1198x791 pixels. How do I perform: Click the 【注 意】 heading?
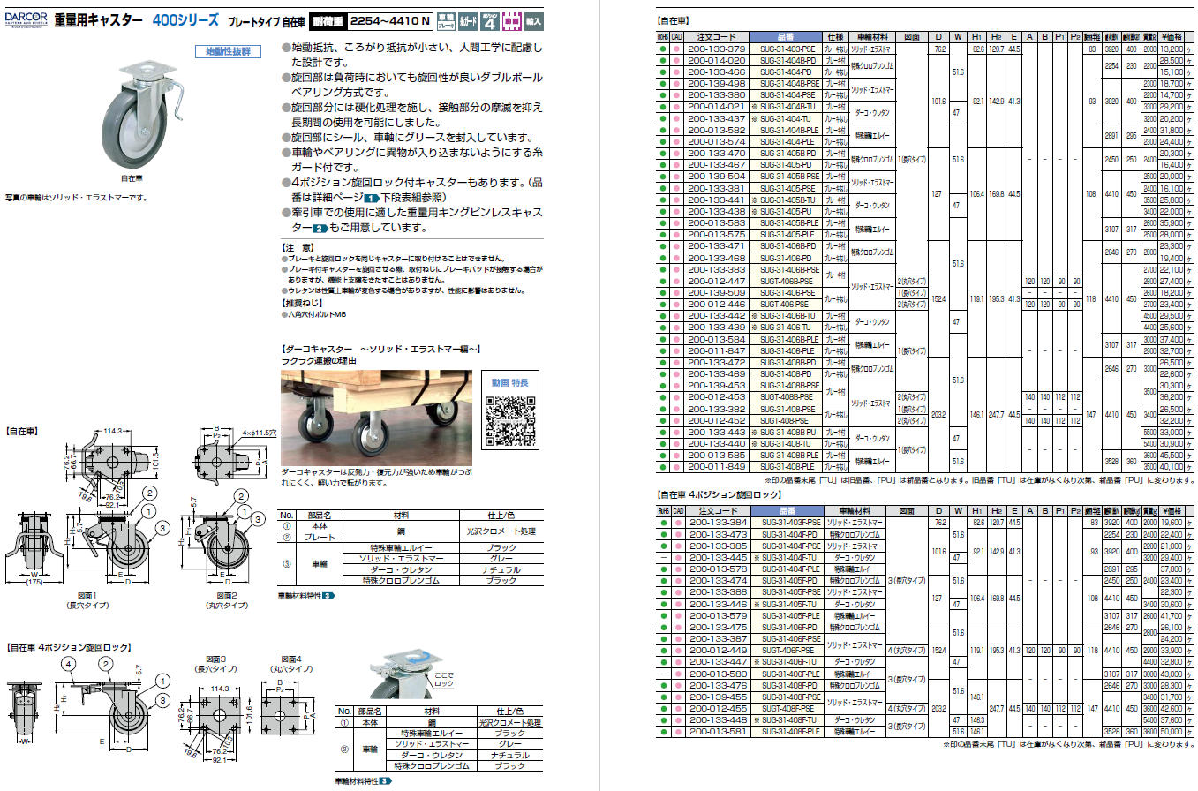[x=298, y=247]
